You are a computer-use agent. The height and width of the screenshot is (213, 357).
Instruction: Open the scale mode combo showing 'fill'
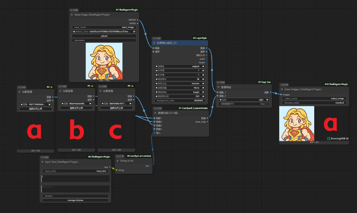(180, 79)
